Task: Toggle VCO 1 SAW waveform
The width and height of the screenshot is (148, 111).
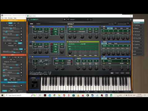Action: (54, 32)
